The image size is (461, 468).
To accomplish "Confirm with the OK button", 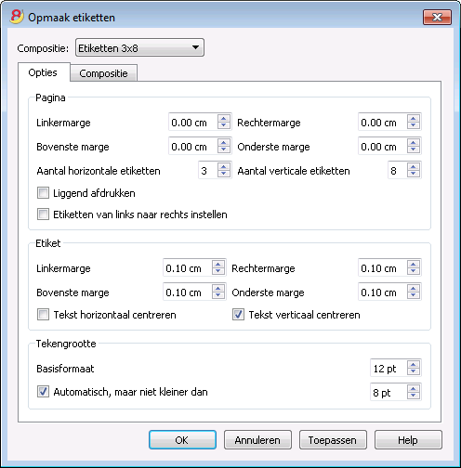I will pos(182,440).
